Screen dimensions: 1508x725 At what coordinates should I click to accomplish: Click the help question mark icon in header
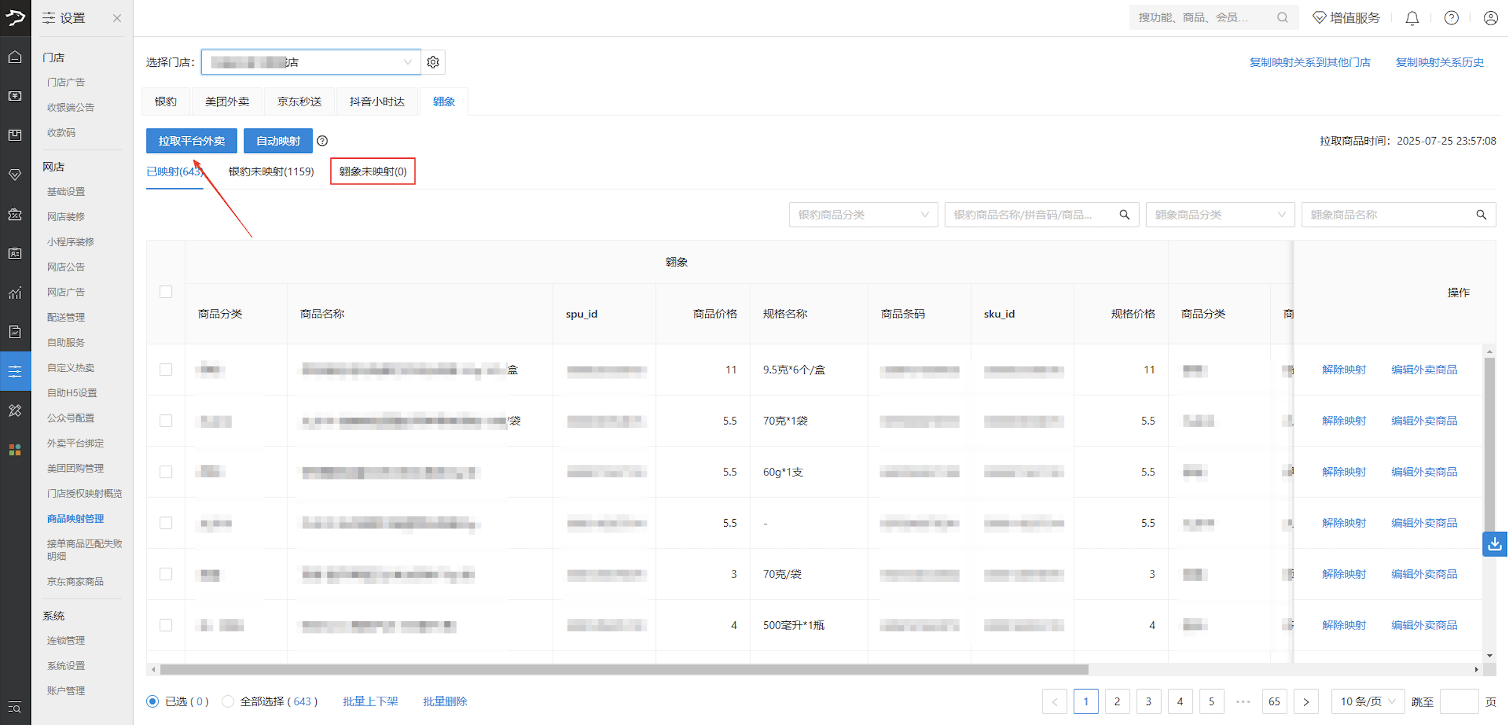point(1451,18)
